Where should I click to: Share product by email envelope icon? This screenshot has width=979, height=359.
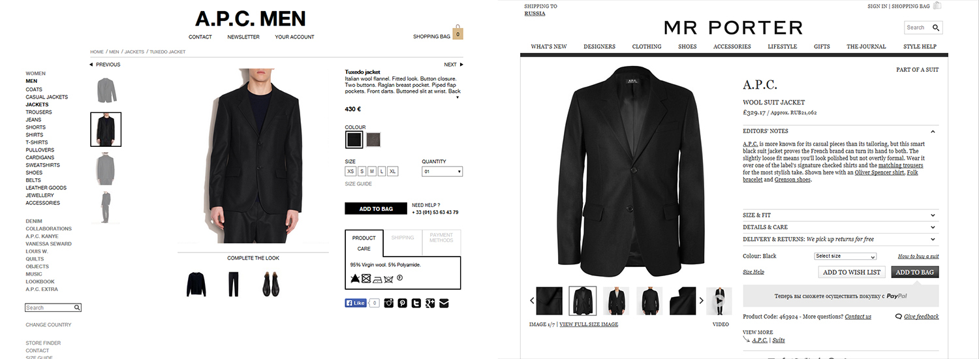(x=444, y=303)
